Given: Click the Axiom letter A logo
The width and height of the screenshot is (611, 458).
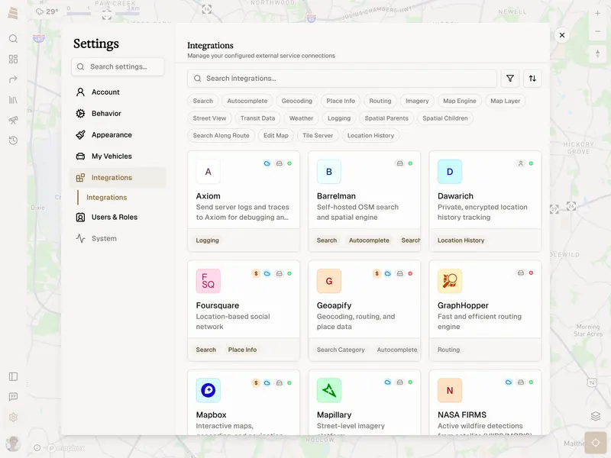Looking at the screenshot, I should click(x=208, y=172).
